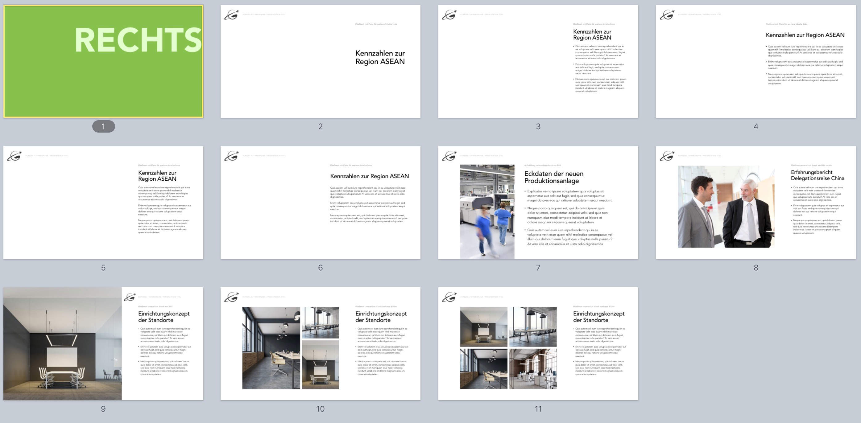Screen dimensions: 861x423
Task: Click the plane logo on slide 5
Action: [14, 156]
